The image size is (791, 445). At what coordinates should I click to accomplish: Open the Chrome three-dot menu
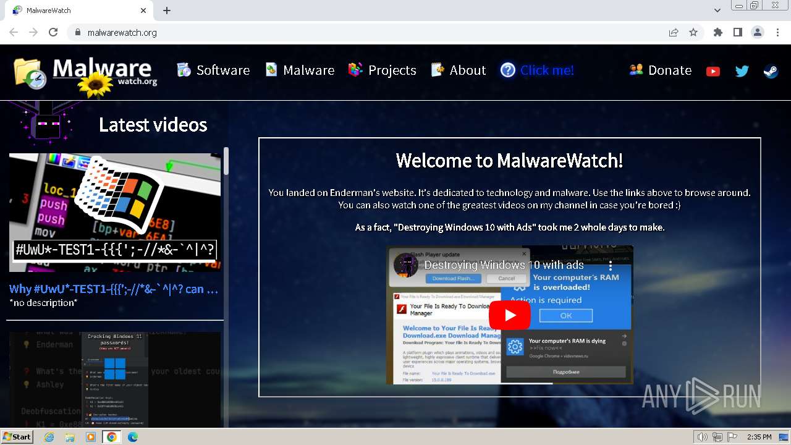(x=777, y=32)
